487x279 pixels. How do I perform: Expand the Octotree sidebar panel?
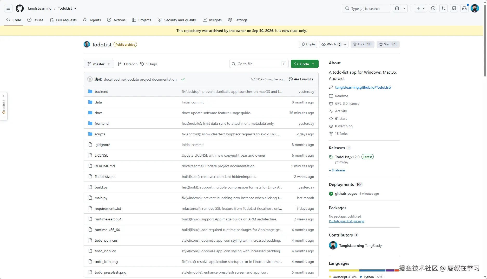(x=4, y=106)
